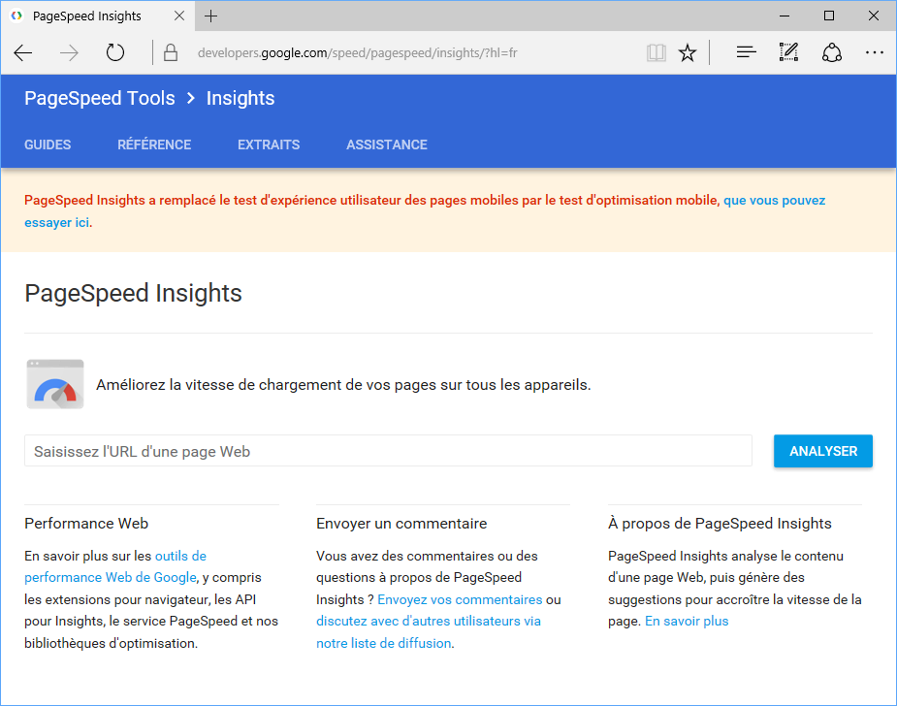Screen dimensions: 897x706
Task: Add page to favorites with the star
Action: (x=688, y=52)
